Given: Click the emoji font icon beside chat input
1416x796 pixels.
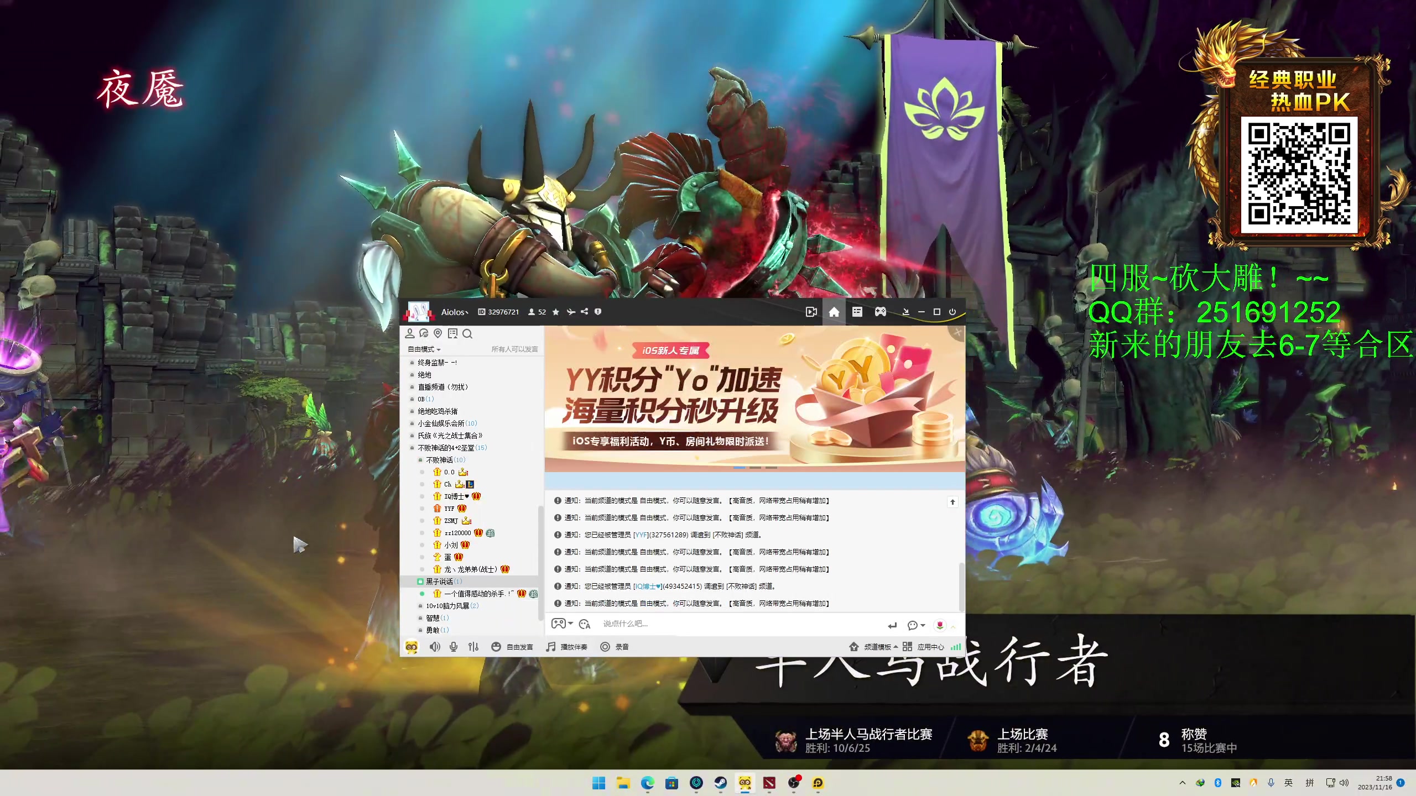Looking at the screenshot, I should click(x=585, y=624).
